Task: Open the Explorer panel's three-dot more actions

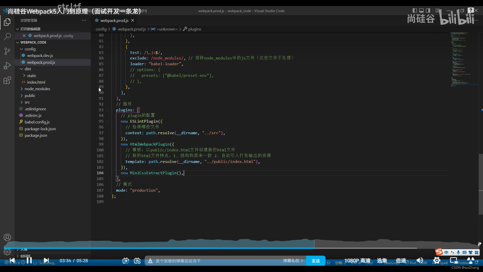Action: tap(84, 20)
